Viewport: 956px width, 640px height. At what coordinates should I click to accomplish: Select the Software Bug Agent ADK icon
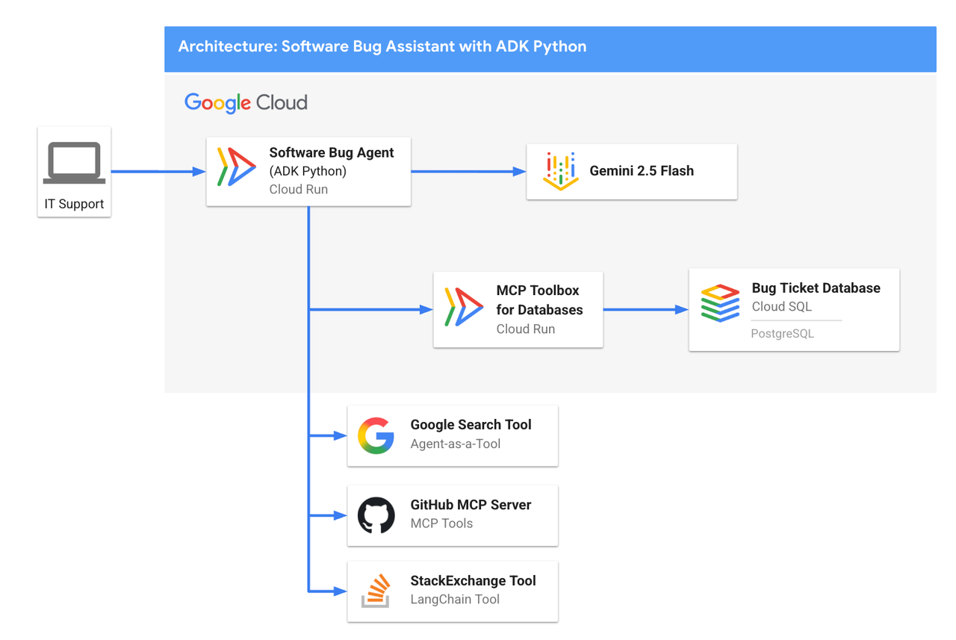tap(236, 167)
